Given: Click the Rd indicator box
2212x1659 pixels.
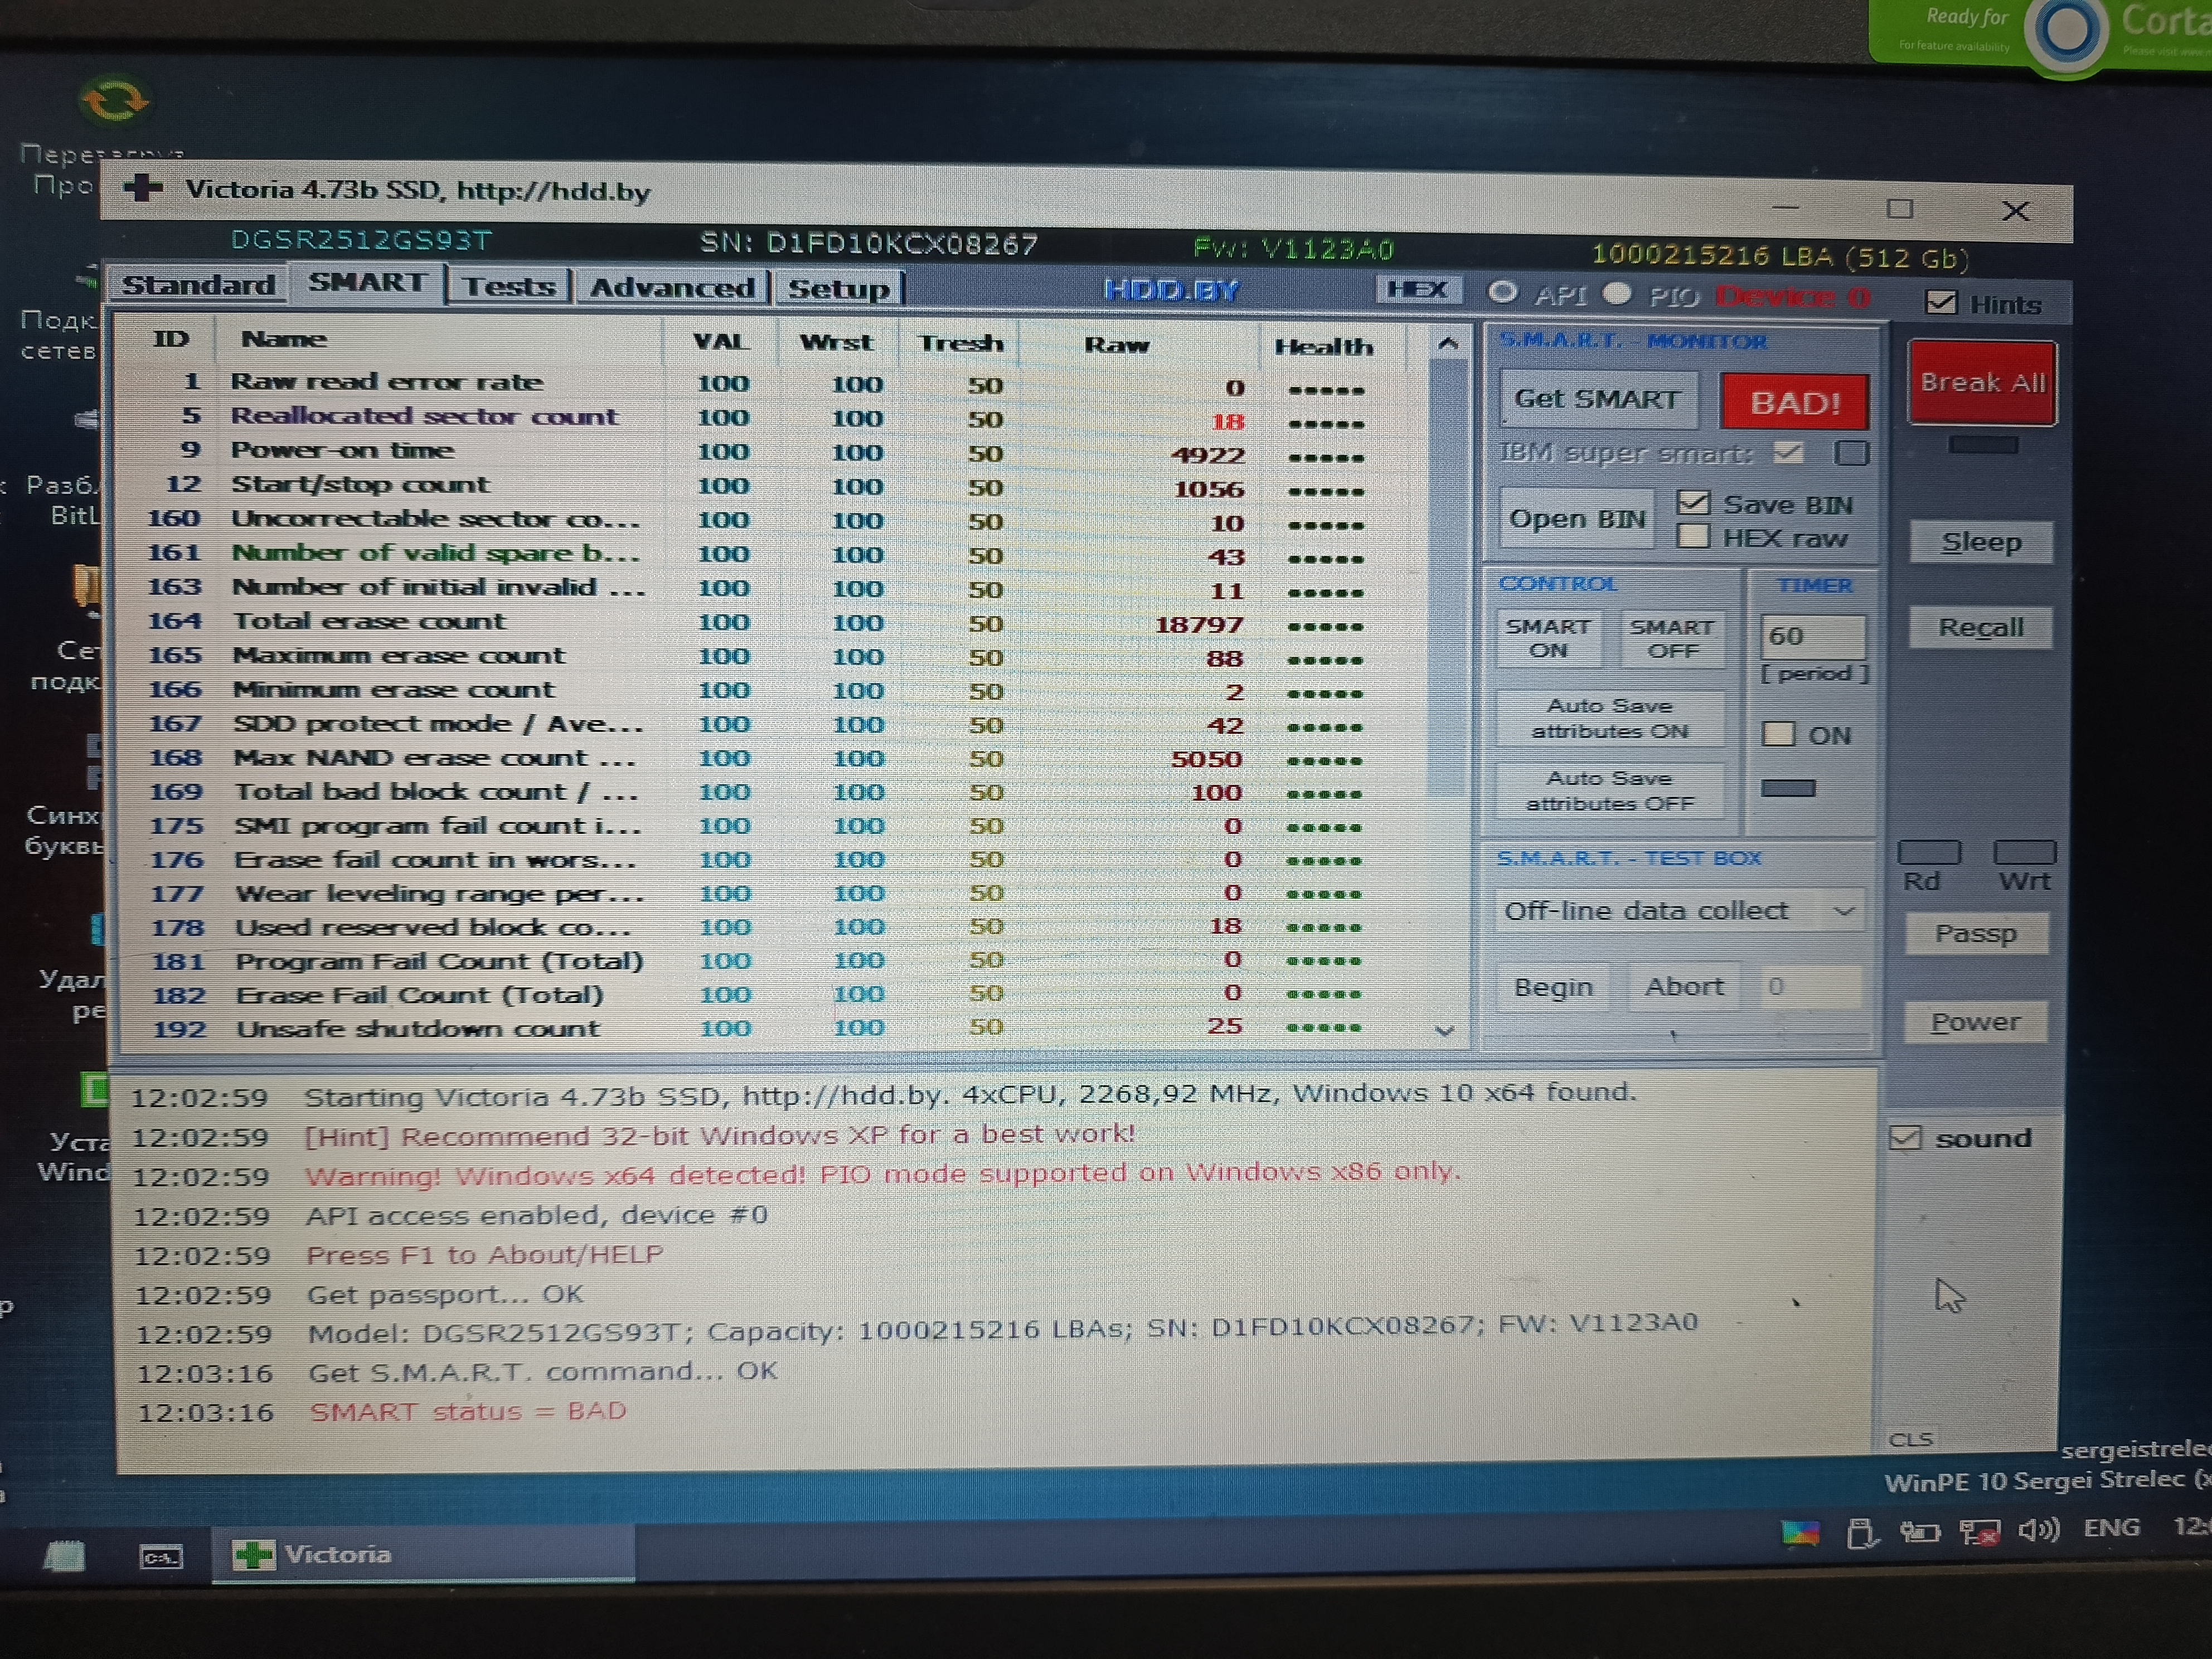Looking at the screenshot, I should pyautogui.click(x=1929, y=853).
